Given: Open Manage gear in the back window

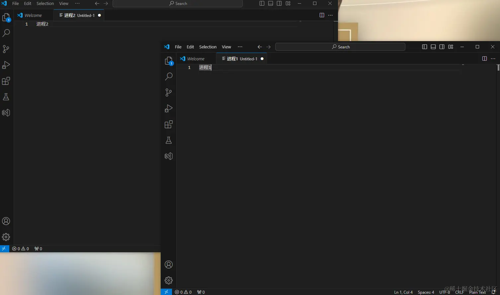Looking at the screenshot, I should pos(6,237).
